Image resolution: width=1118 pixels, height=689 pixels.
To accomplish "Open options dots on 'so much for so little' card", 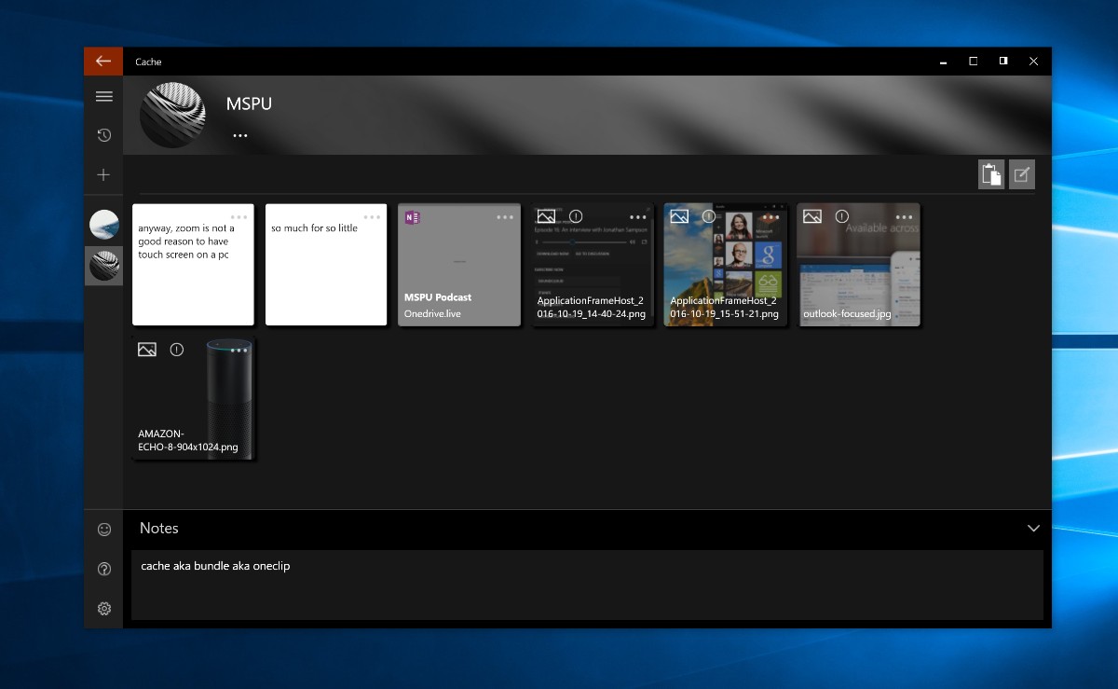I will click(373, 216).
